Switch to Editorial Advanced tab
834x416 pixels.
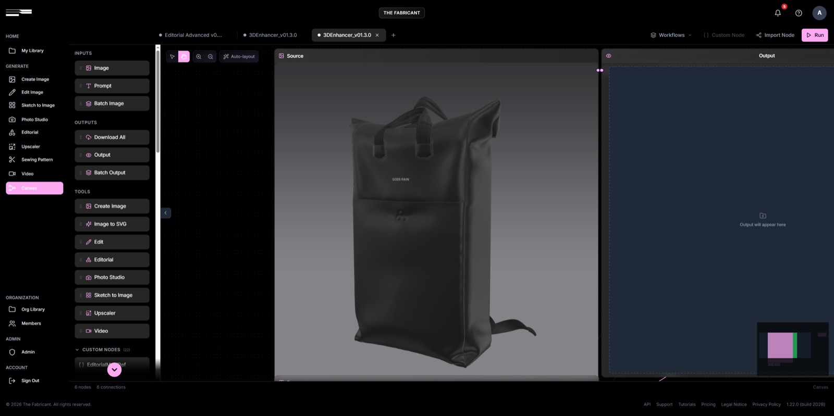[191, 35]
